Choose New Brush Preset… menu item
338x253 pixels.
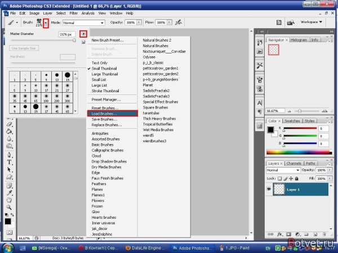tap(108, 40)
